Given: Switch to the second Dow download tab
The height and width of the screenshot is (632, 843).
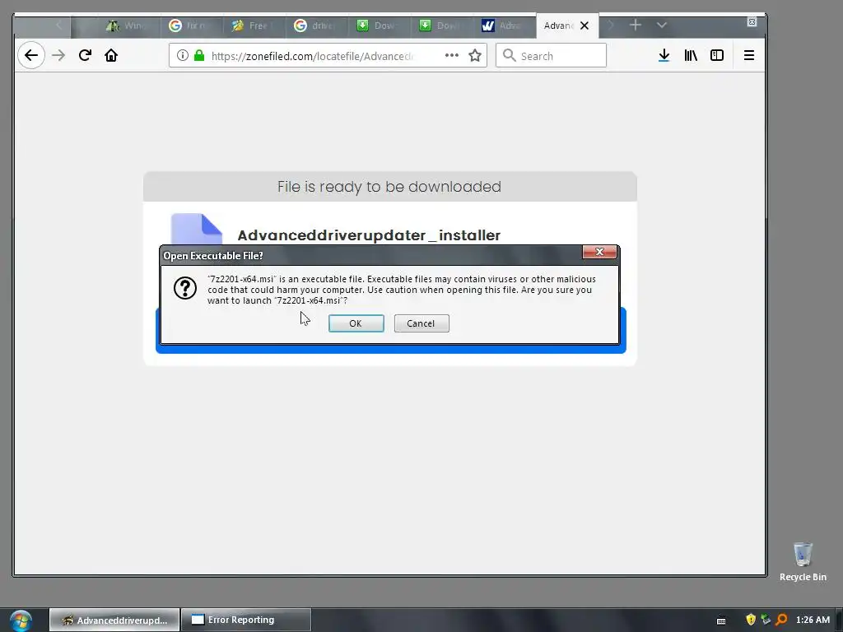Looking at the screenshot, I should (x=441, y=26).
